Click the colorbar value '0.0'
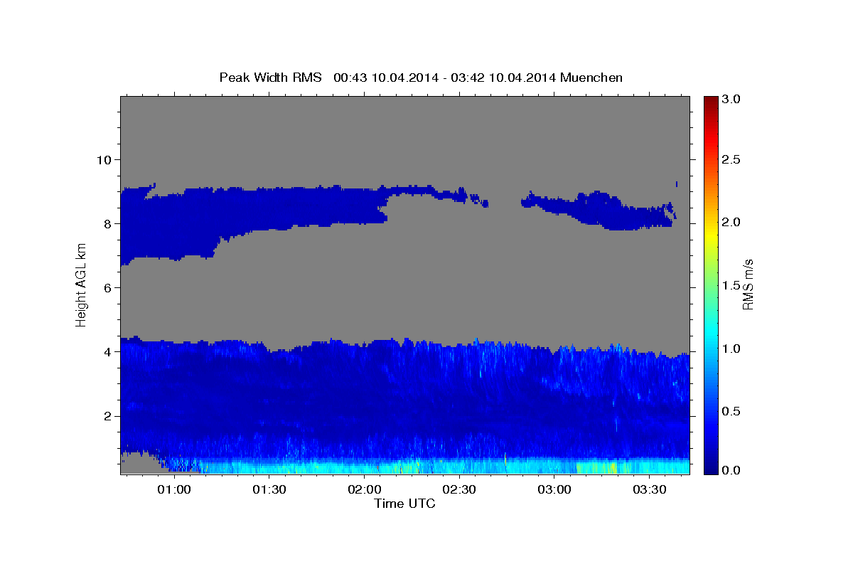The height and width of the screenshot is (569, 853). click(731, 470)
